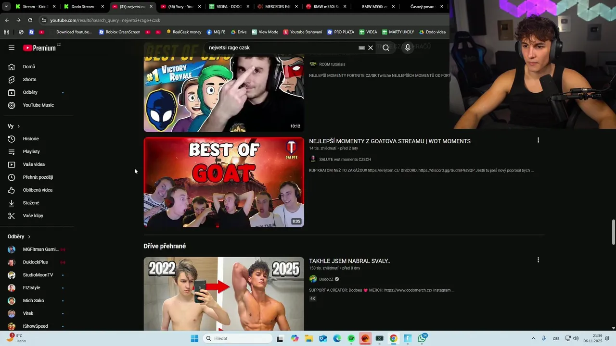Image resolution: width=616 pixels, height=346 pixels.
Task: Open the Download Youtube bookmark
Action: pyautogui.click(x=70, y=32)
